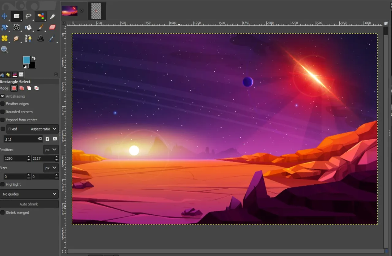Choose Subtract from selection mode
Image resolution: width=392 pixels, height=256 pixels.
tap(29, 88)
